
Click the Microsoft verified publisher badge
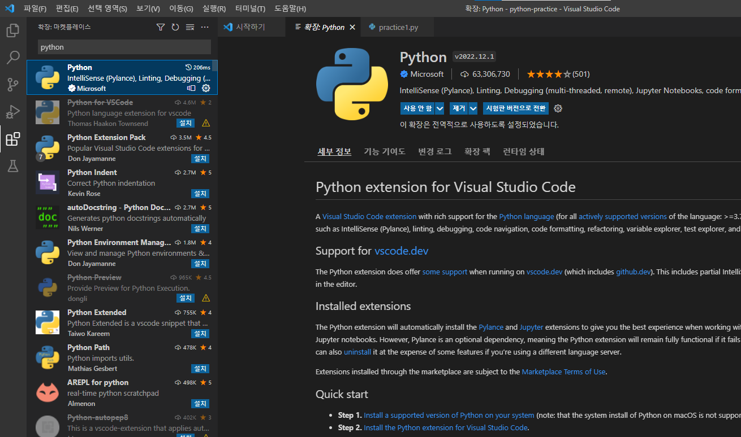[x=404, y=74]
